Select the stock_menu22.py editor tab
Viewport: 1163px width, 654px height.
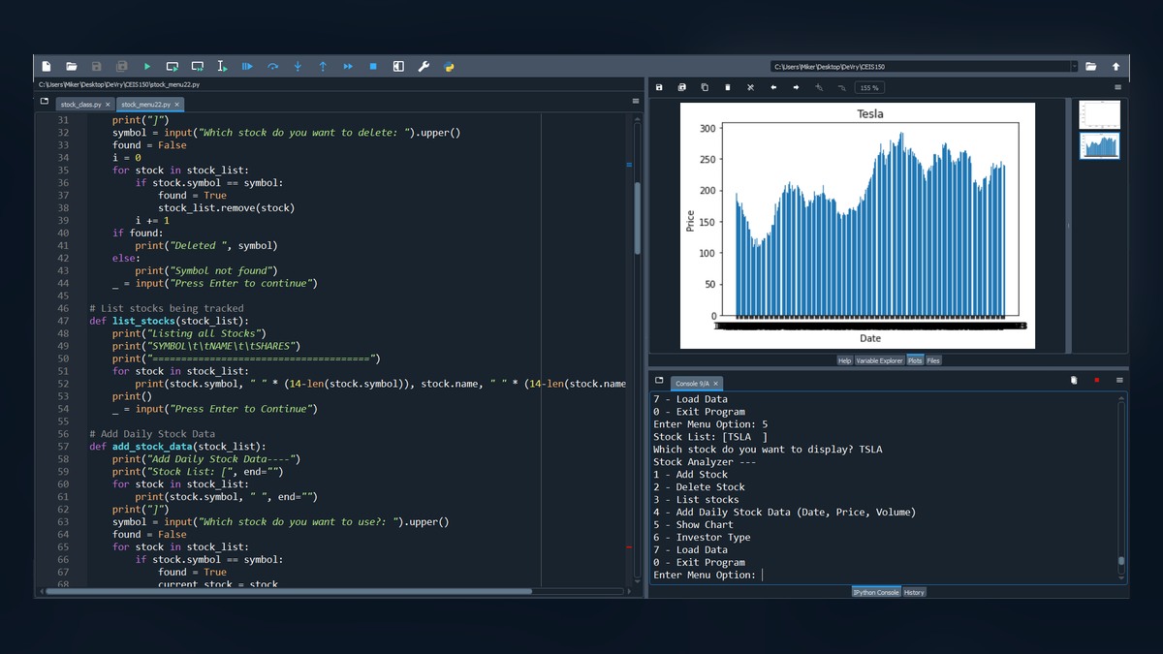(x=145, y=104)
